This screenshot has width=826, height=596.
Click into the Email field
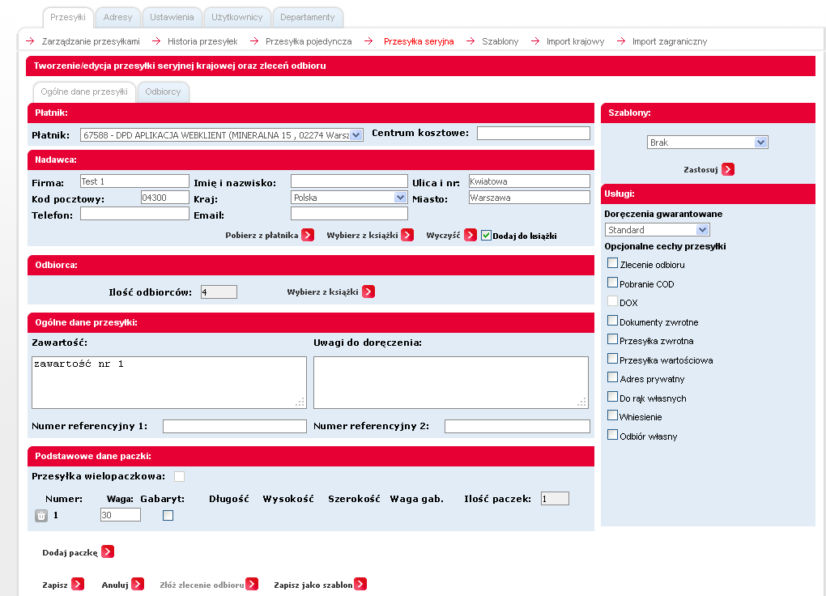[x=349, y=214]
